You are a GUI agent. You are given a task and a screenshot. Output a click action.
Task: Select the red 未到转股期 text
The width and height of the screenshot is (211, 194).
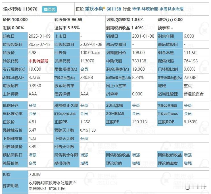click(38, 61)
